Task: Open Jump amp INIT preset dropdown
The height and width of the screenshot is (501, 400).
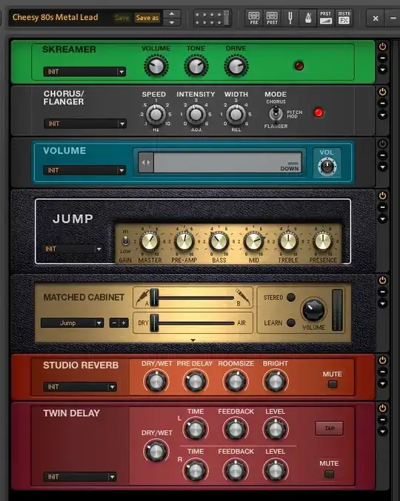Action: coord(73,249)
